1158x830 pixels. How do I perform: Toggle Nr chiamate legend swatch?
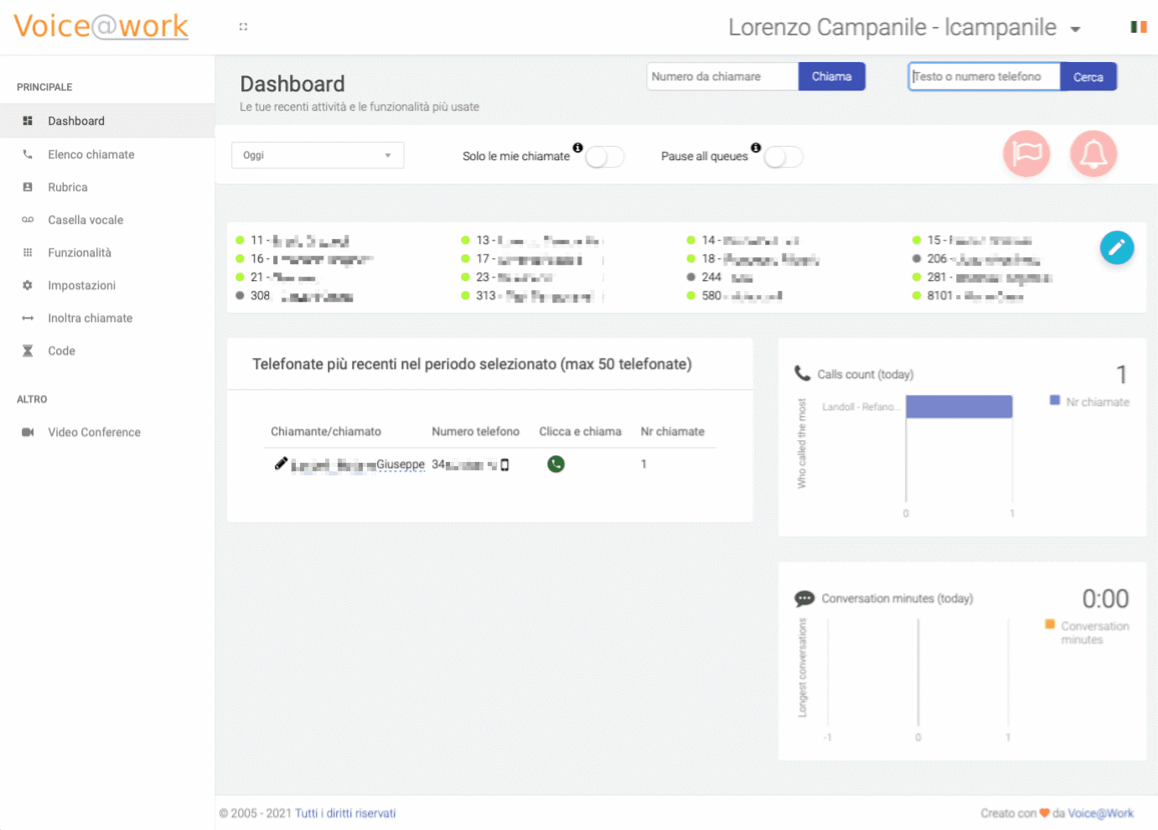click(1055, 401)
